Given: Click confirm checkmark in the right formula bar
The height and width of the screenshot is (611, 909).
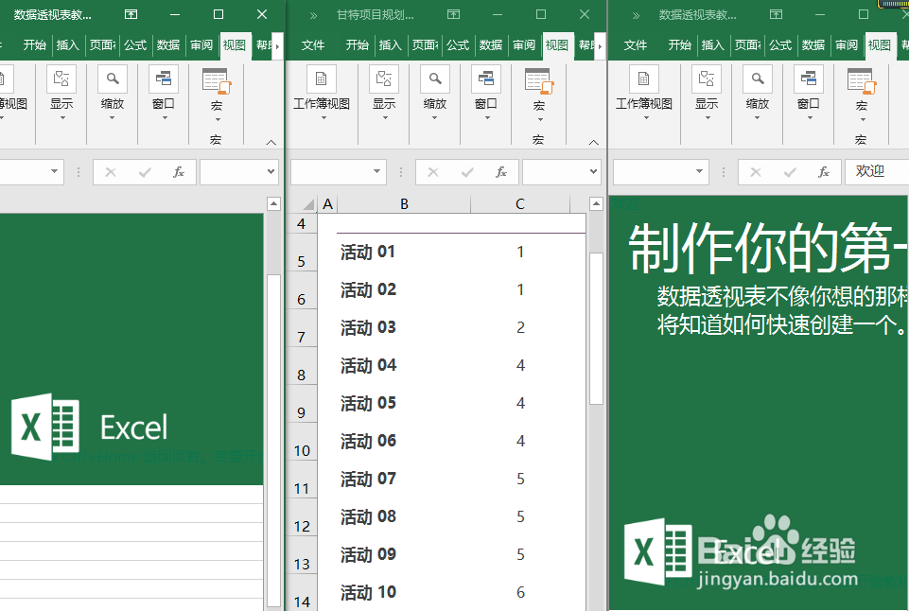Looking at the screenshot, I should pos(790,172).
